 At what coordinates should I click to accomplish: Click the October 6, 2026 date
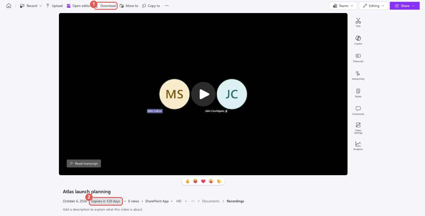(75, 201)
